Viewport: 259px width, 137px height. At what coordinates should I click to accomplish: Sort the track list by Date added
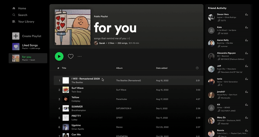[x=162, y=68]
